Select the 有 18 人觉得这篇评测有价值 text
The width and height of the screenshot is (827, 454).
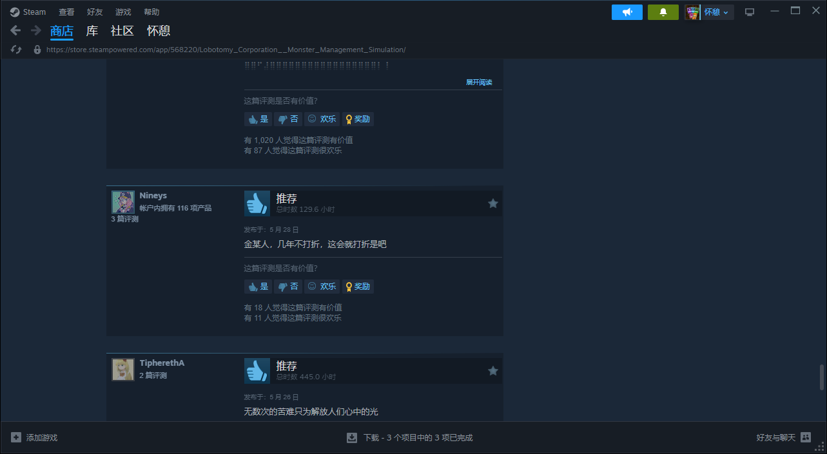coord(293,308)
